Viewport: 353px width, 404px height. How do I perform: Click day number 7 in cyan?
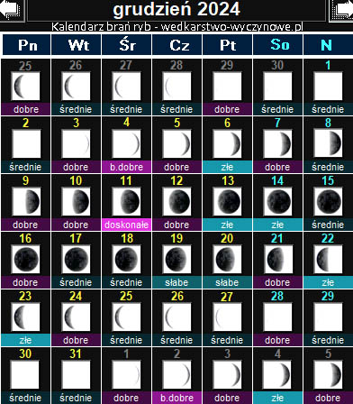pos(277,123)
